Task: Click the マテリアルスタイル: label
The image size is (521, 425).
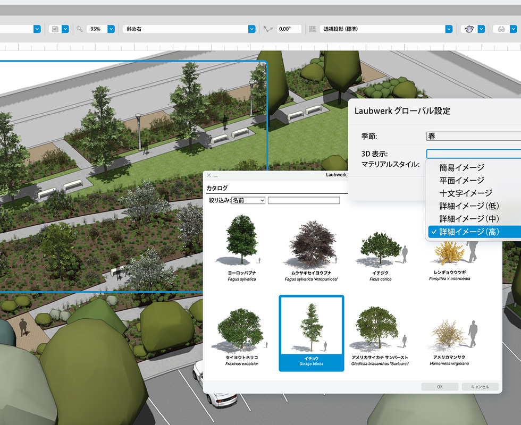Action: (x=390, y=164)
